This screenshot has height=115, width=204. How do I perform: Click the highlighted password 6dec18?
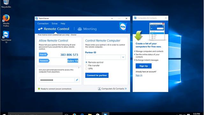coord(73,61)
